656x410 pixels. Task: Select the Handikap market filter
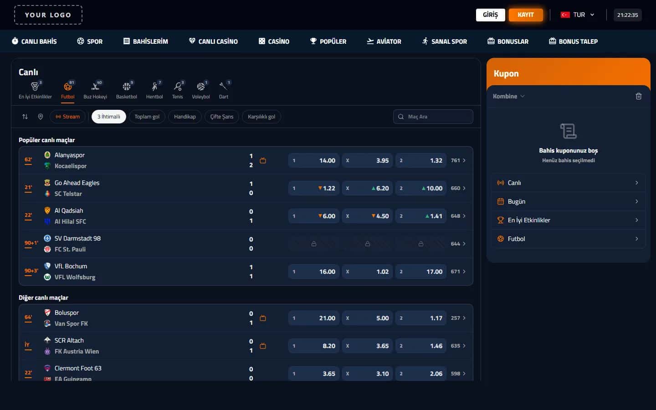185,117
